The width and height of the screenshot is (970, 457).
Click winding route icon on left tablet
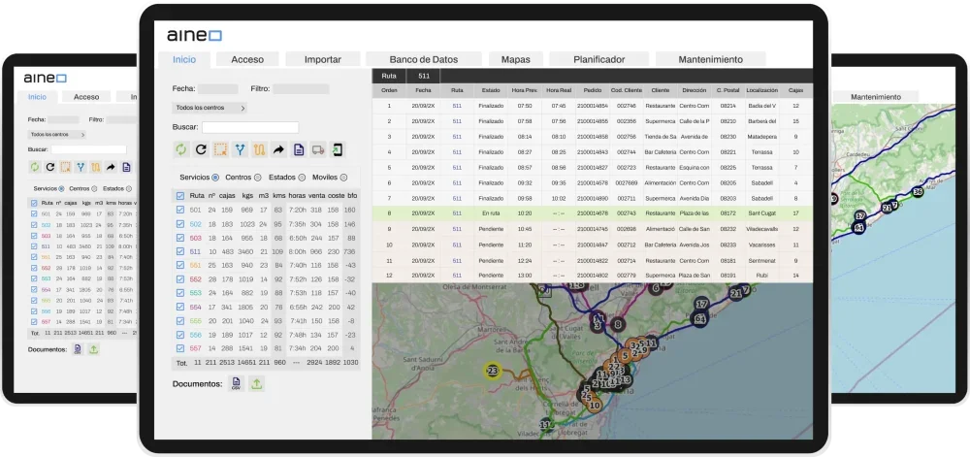click(x=95, y=167)
